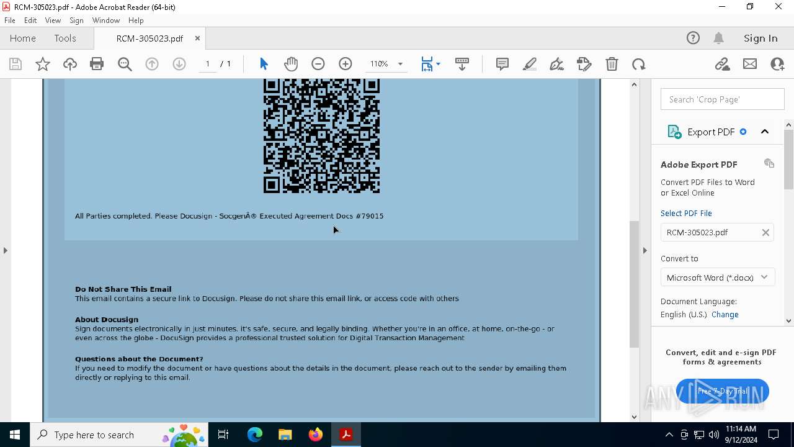
Task: Open the volume control tray icon
Action: coord(714,435)
